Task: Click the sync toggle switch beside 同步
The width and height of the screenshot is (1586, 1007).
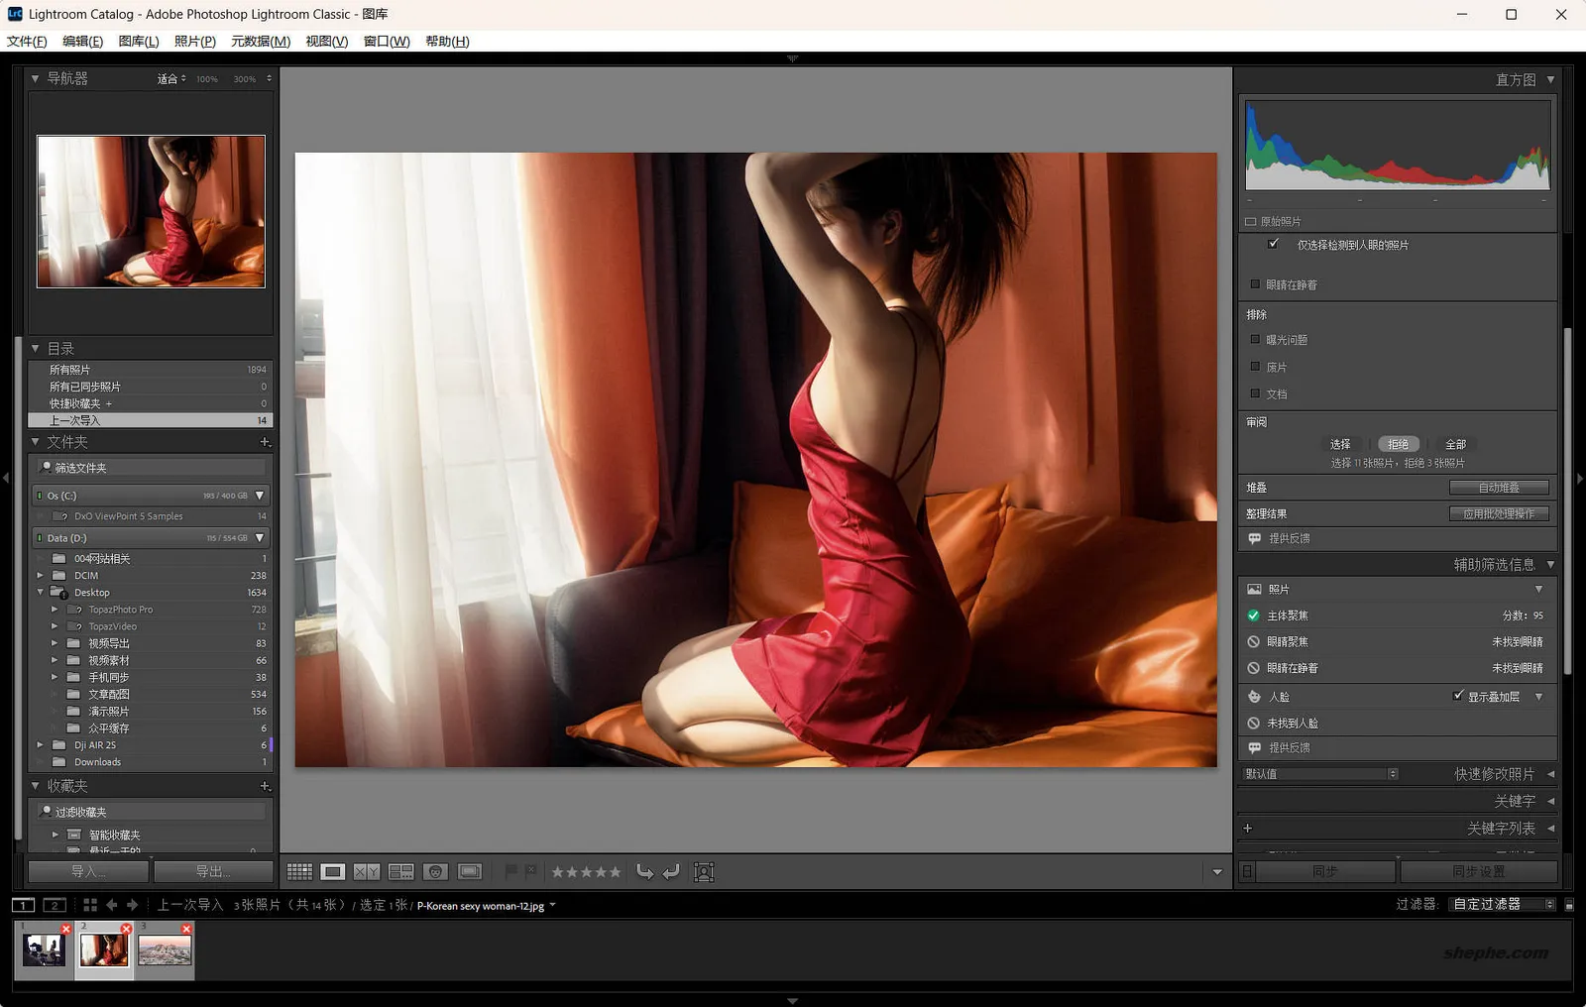Action: point(1247,871)
